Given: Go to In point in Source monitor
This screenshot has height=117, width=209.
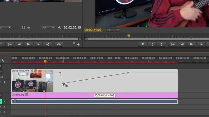Looking at the screenshot, I should click(10, 44).
